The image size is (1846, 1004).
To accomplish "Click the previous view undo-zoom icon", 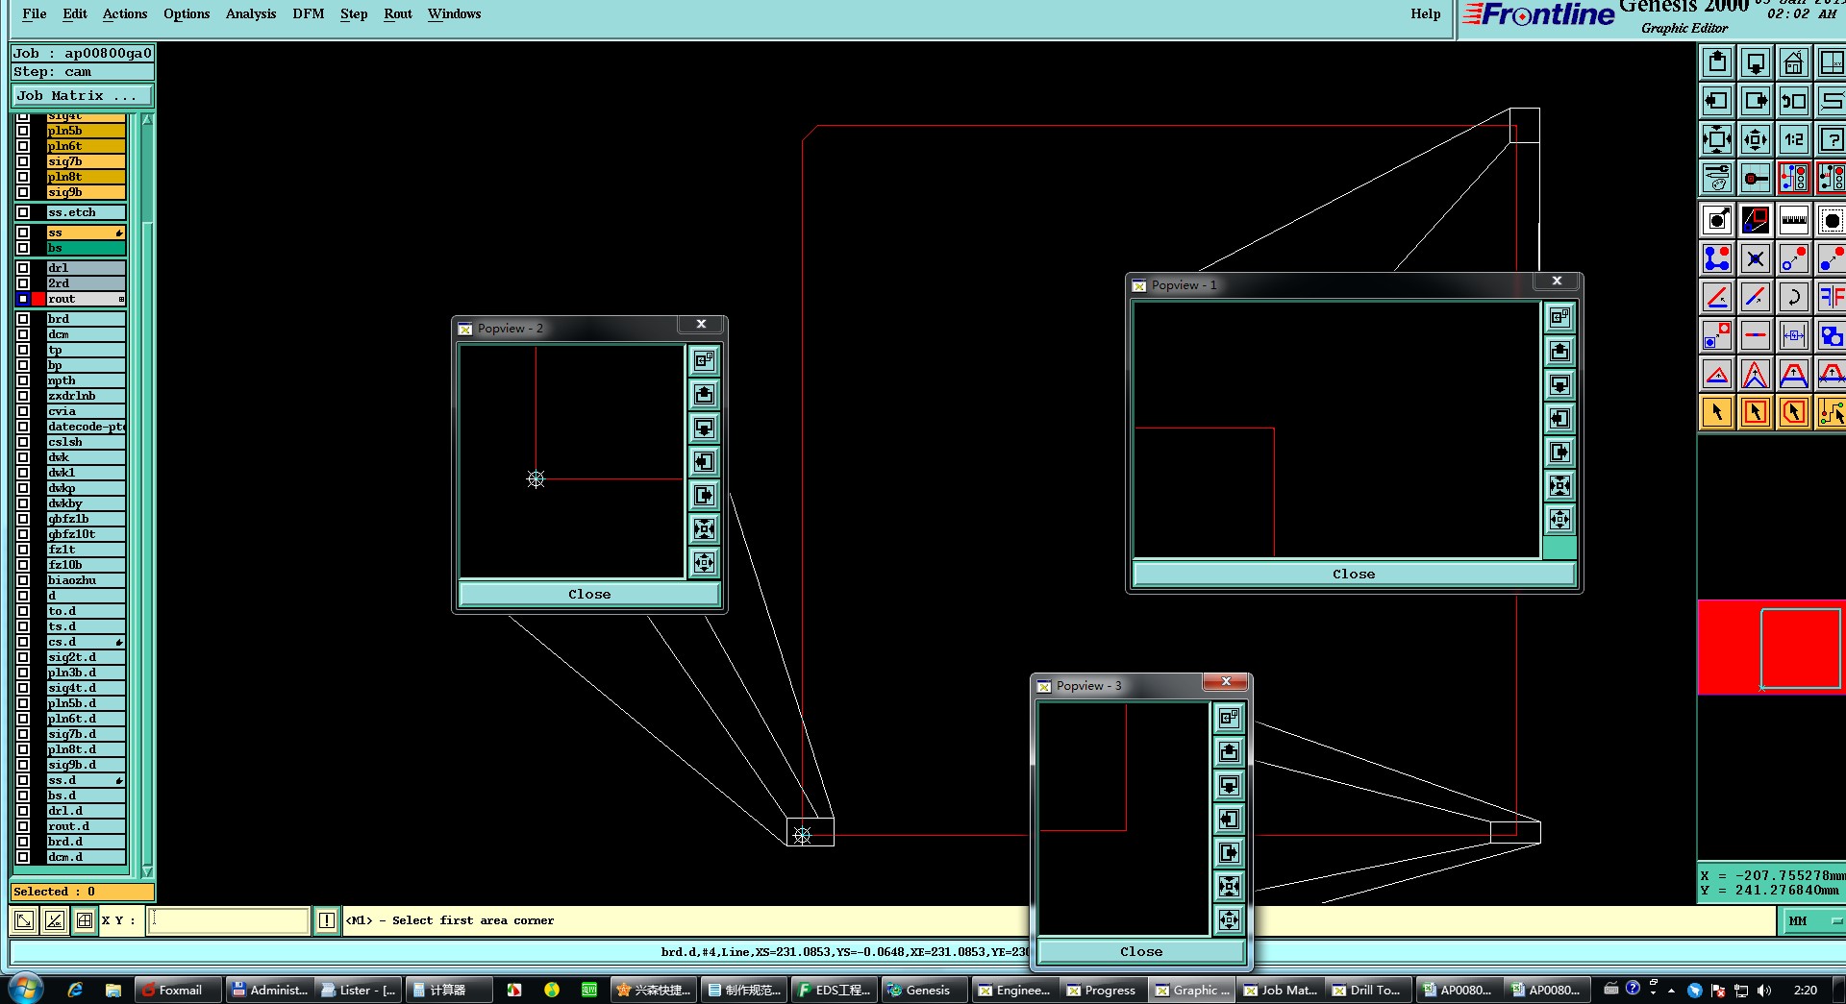I will pyautogui.click(x=1794, y=101).
